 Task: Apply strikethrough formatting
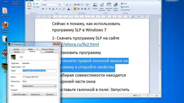53,9
